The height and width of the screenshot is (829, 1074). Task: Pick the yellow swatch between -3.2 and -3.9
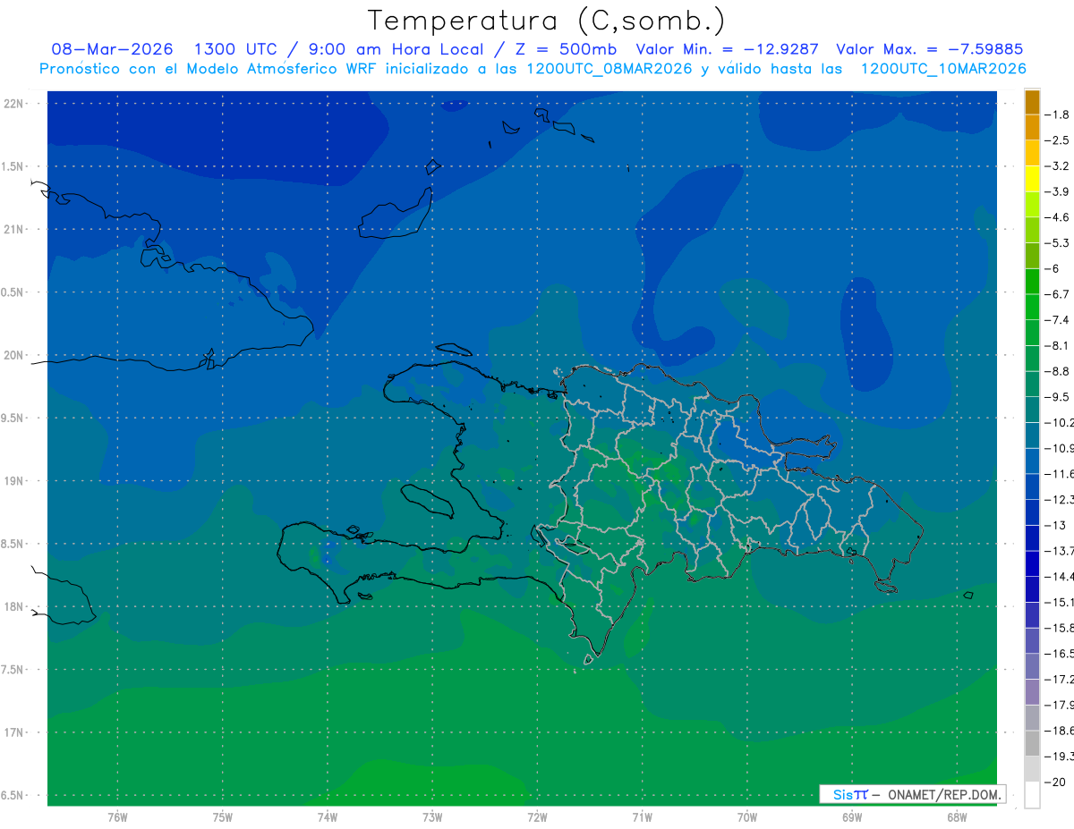1032,180
